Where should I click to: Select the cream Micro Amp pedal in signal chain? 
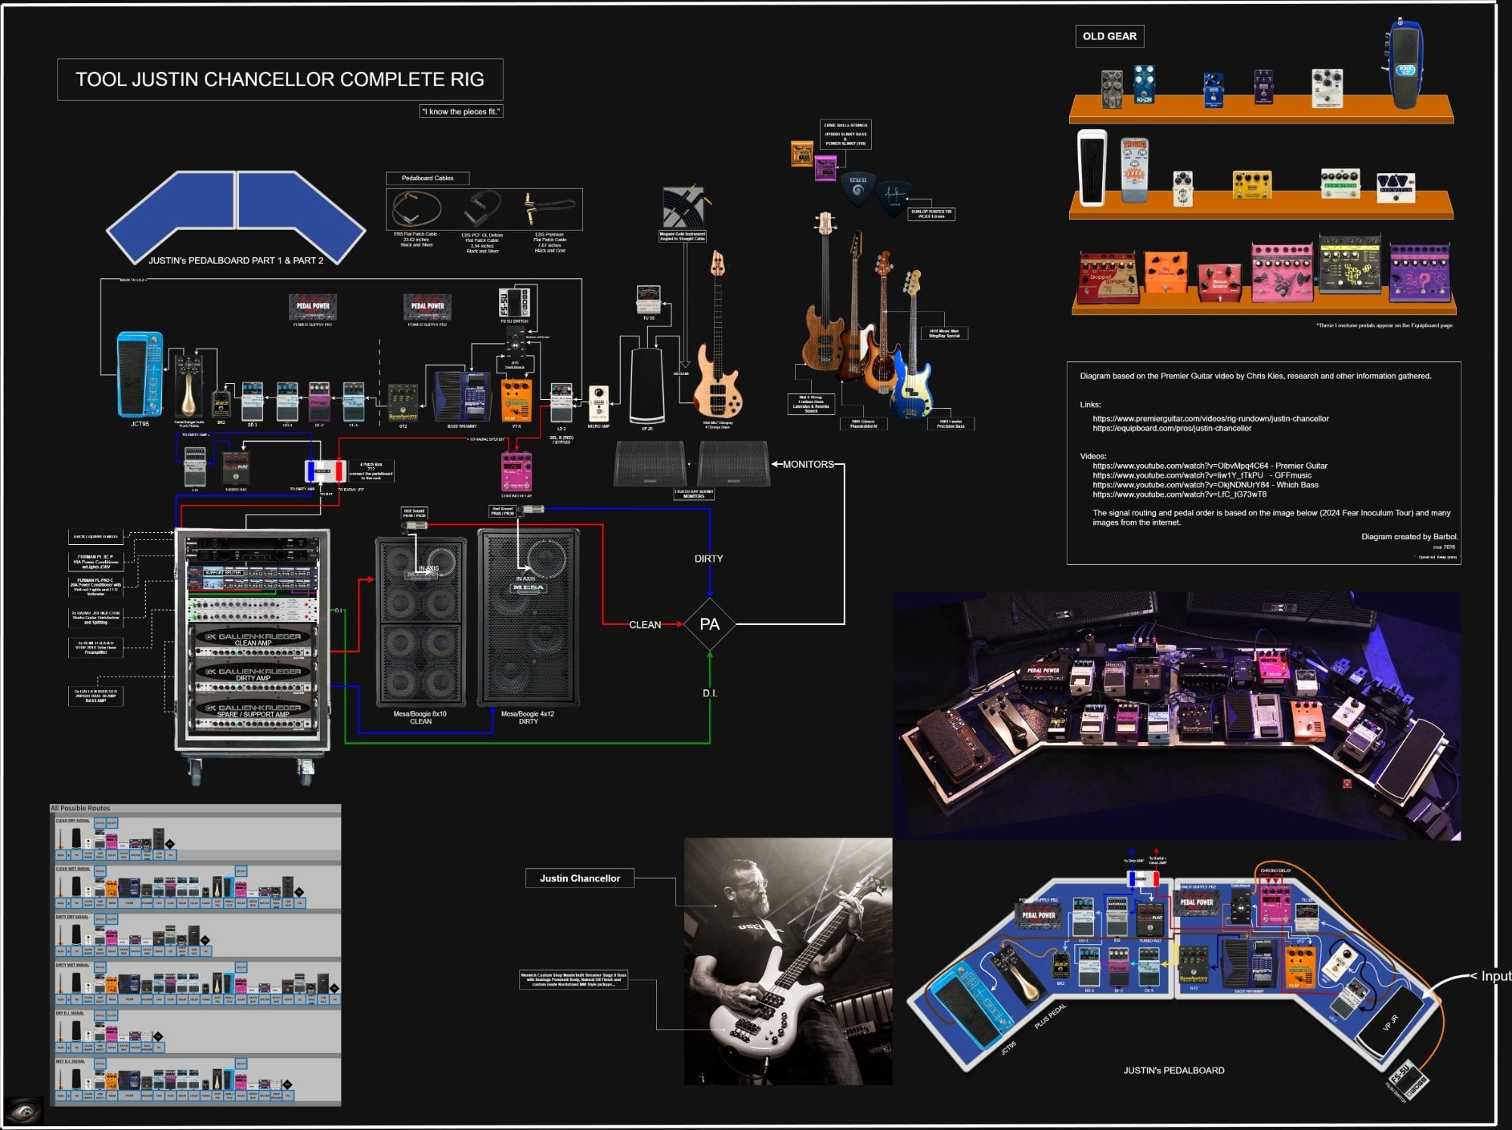(598, 404)
